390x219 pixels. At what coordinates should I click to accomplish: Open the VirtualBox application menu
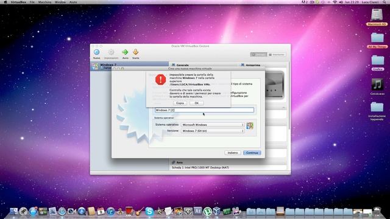point(18,2)
